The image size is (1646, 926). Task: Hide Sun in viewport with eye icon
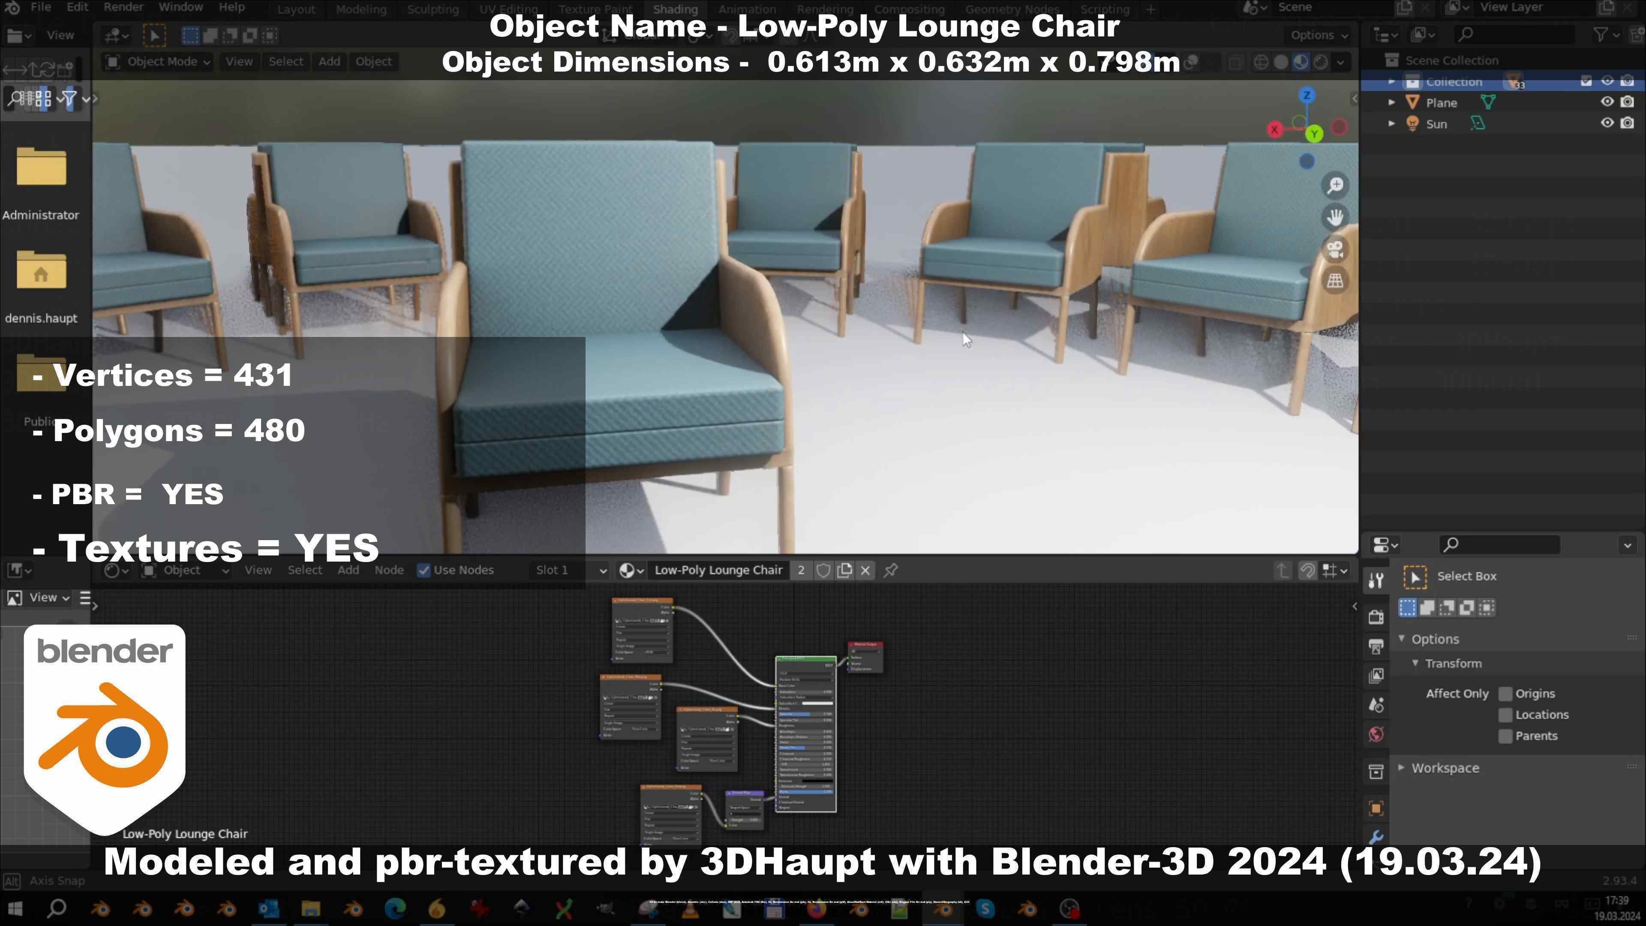[1607, 123]
